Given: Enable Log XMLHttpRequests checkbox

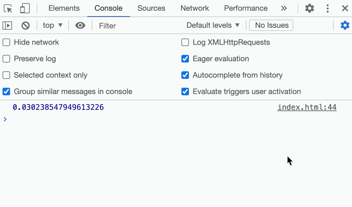Looking at the screenshot, I should point(185,42).
